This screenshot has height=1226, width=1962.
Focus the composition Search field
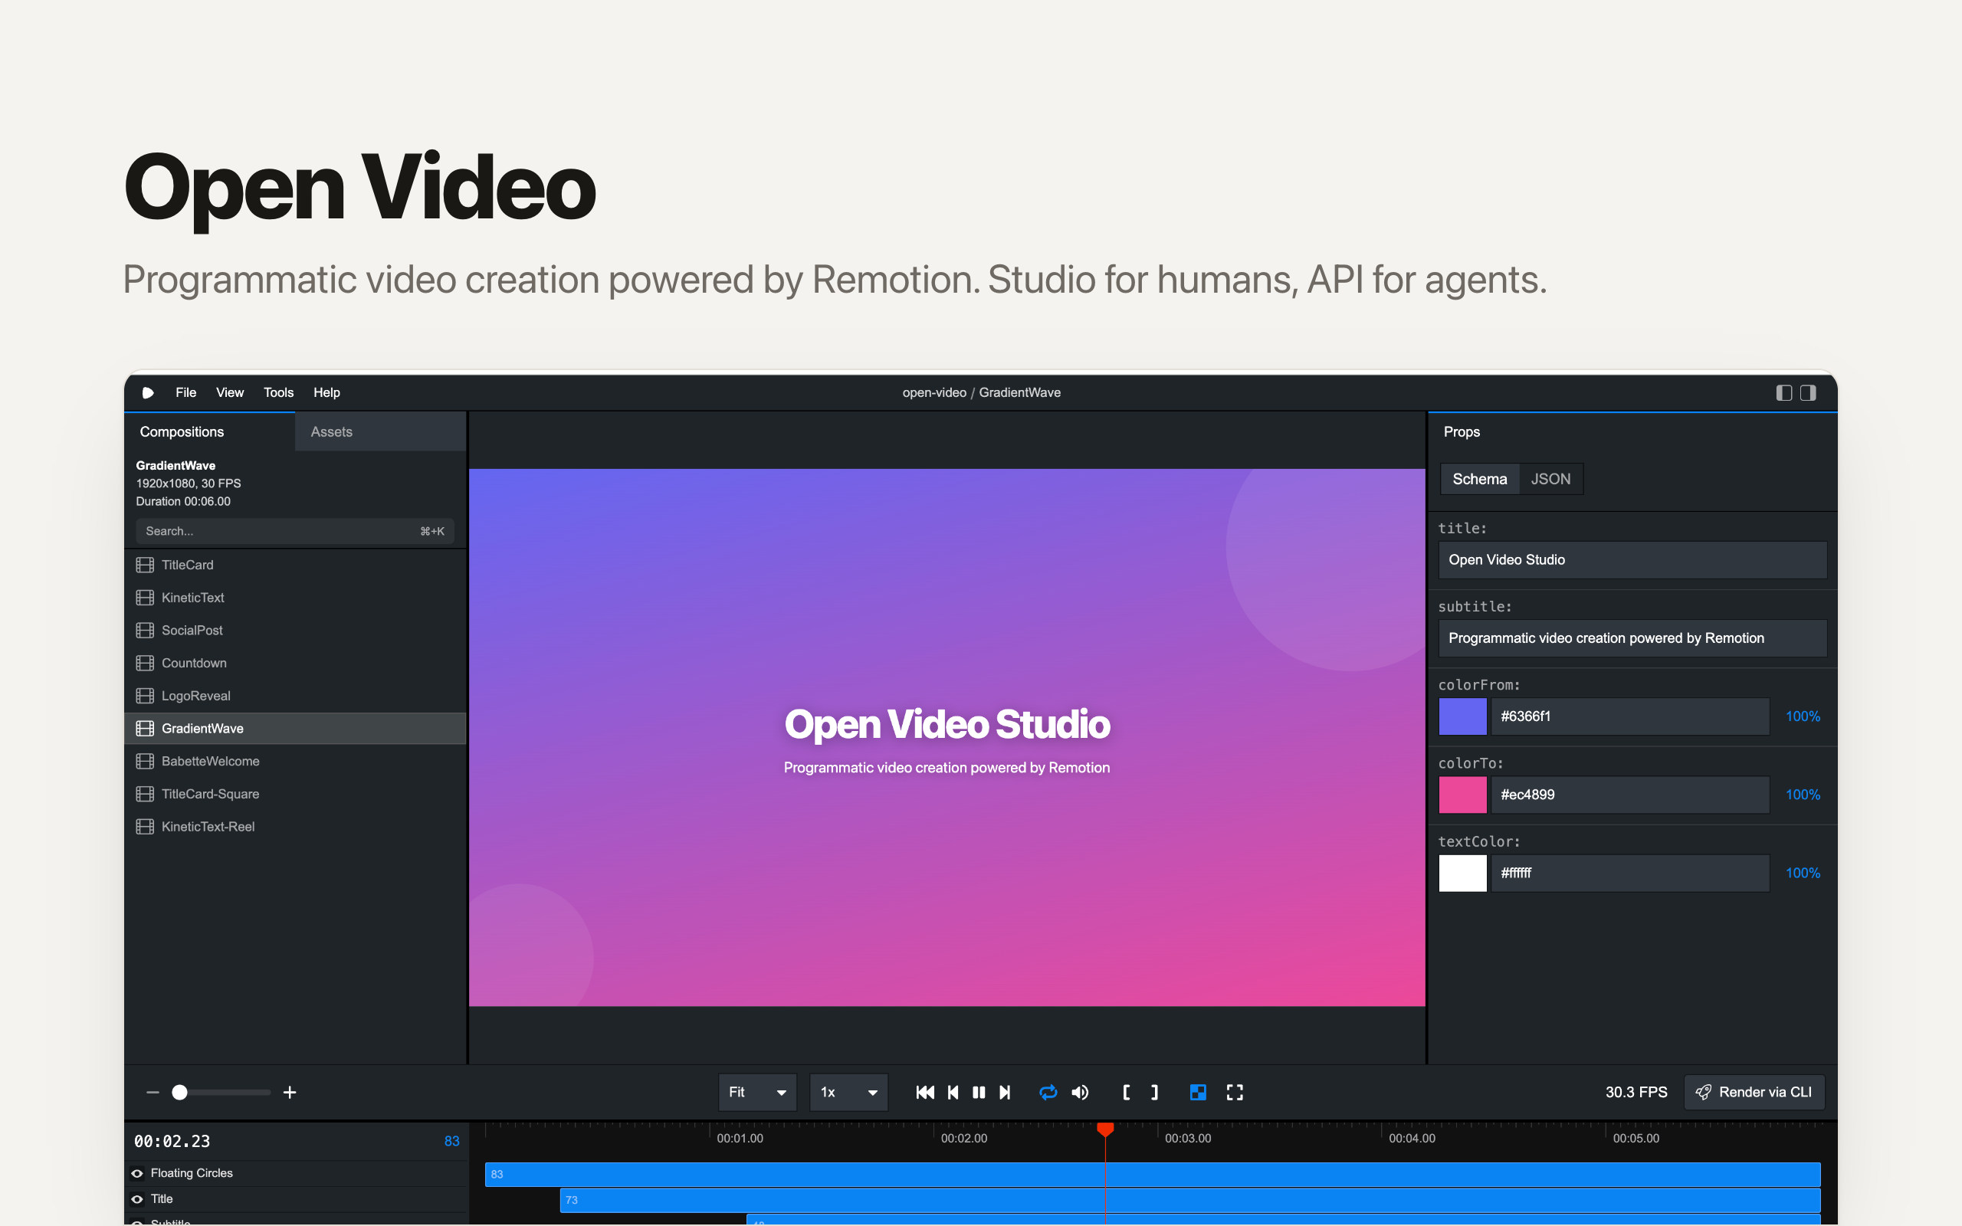coord(295,531)
